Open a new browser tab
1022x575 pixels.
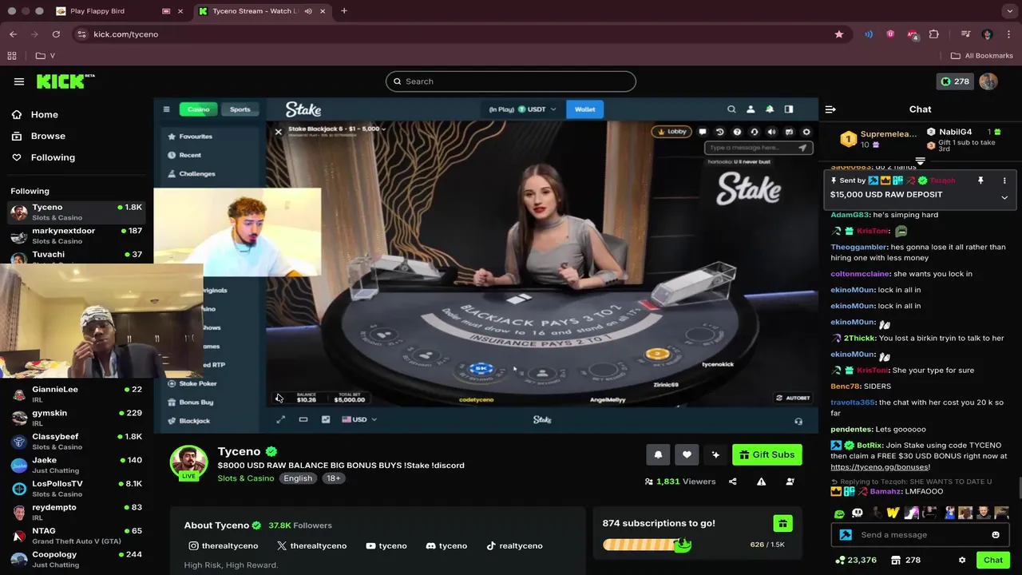pyautogui.click(x=344, y=11)
